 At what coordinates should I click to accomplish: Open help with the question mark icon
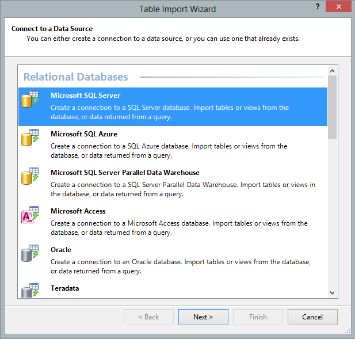coord(318,6)
